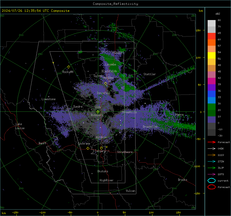Click the yellow diamond marker near Cochrane
This screenshot has width=231, height=216.
[88, 148]
